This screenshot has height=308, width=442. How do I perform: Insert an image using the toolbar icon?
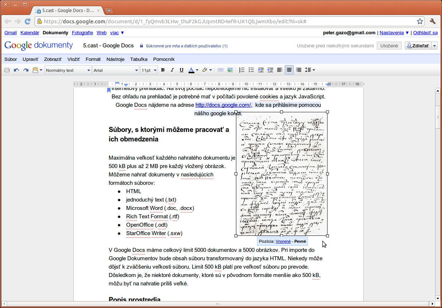tap(230, 70)
